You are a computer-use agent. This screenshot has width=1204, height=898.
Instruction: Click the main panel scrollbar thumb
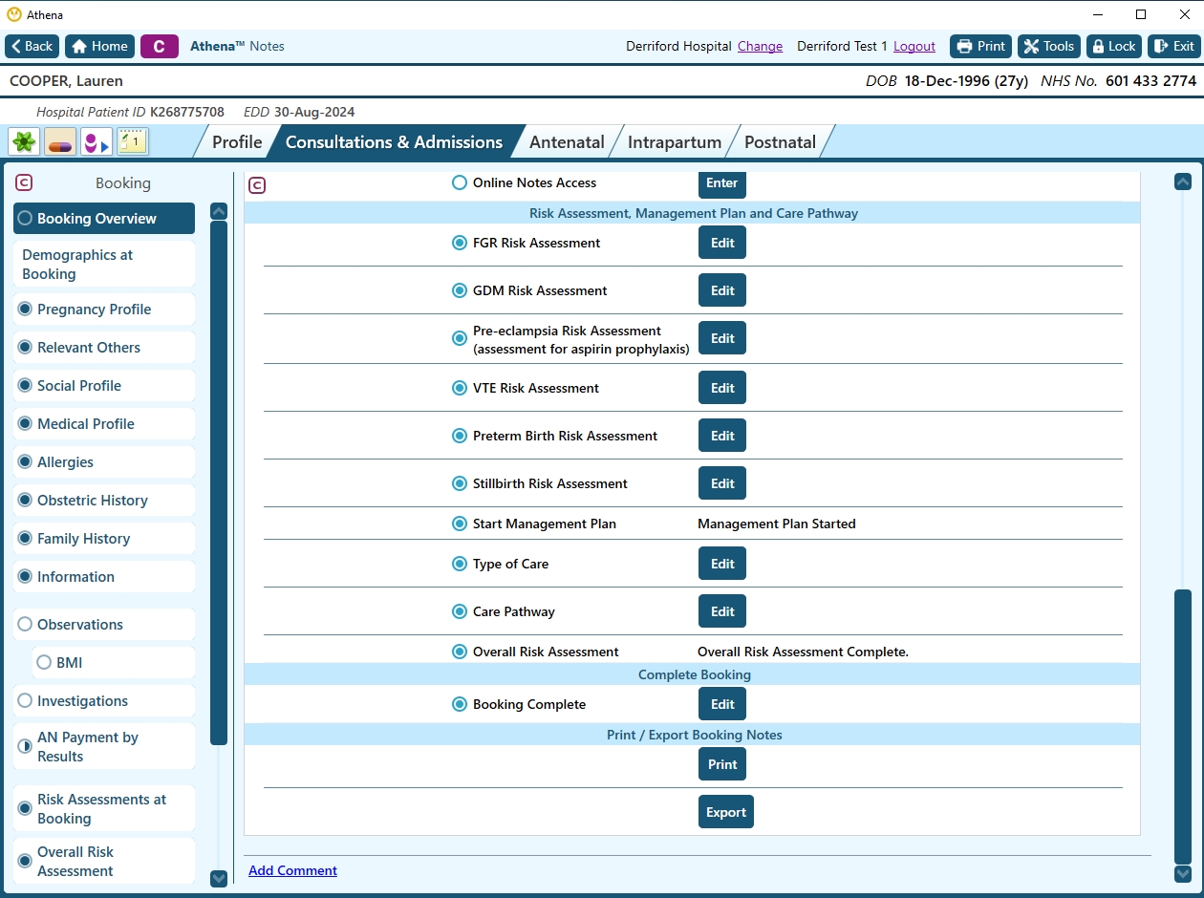pos(1183,726)
